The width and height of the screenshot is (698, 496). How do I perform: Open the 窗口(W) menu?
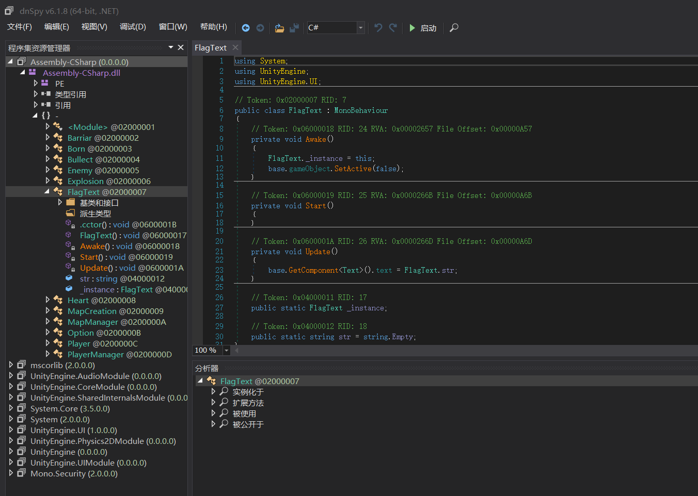[173, 27]
